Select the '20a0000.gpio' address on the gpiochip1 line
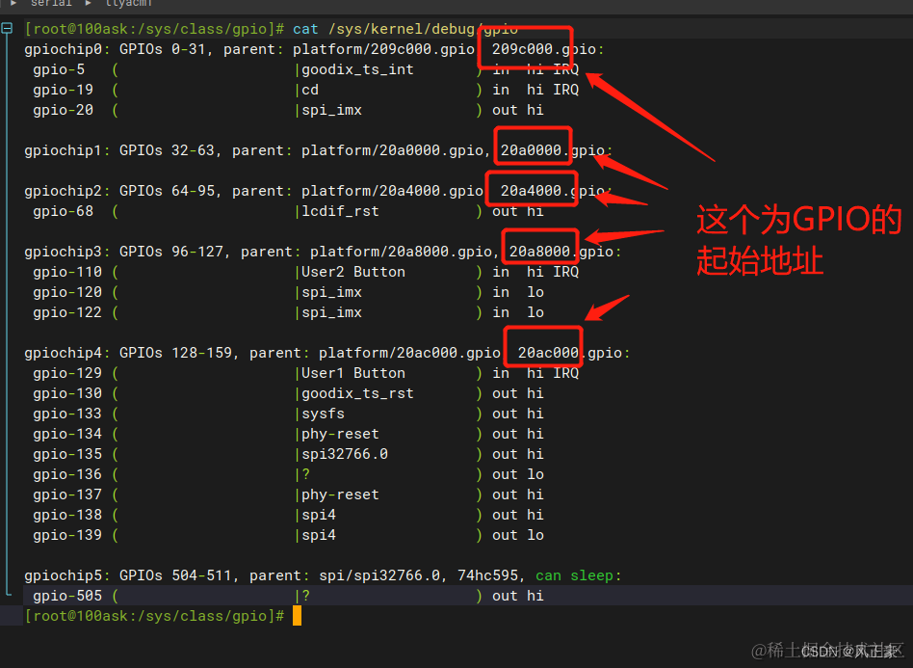Image resolution: width=913 pixels, height=668 pixels. (x=553, y=150)
